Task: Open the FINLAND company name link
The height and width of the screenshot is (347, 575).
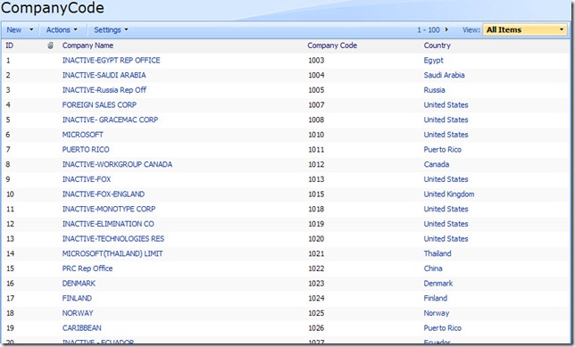Action: click(77, 298)
